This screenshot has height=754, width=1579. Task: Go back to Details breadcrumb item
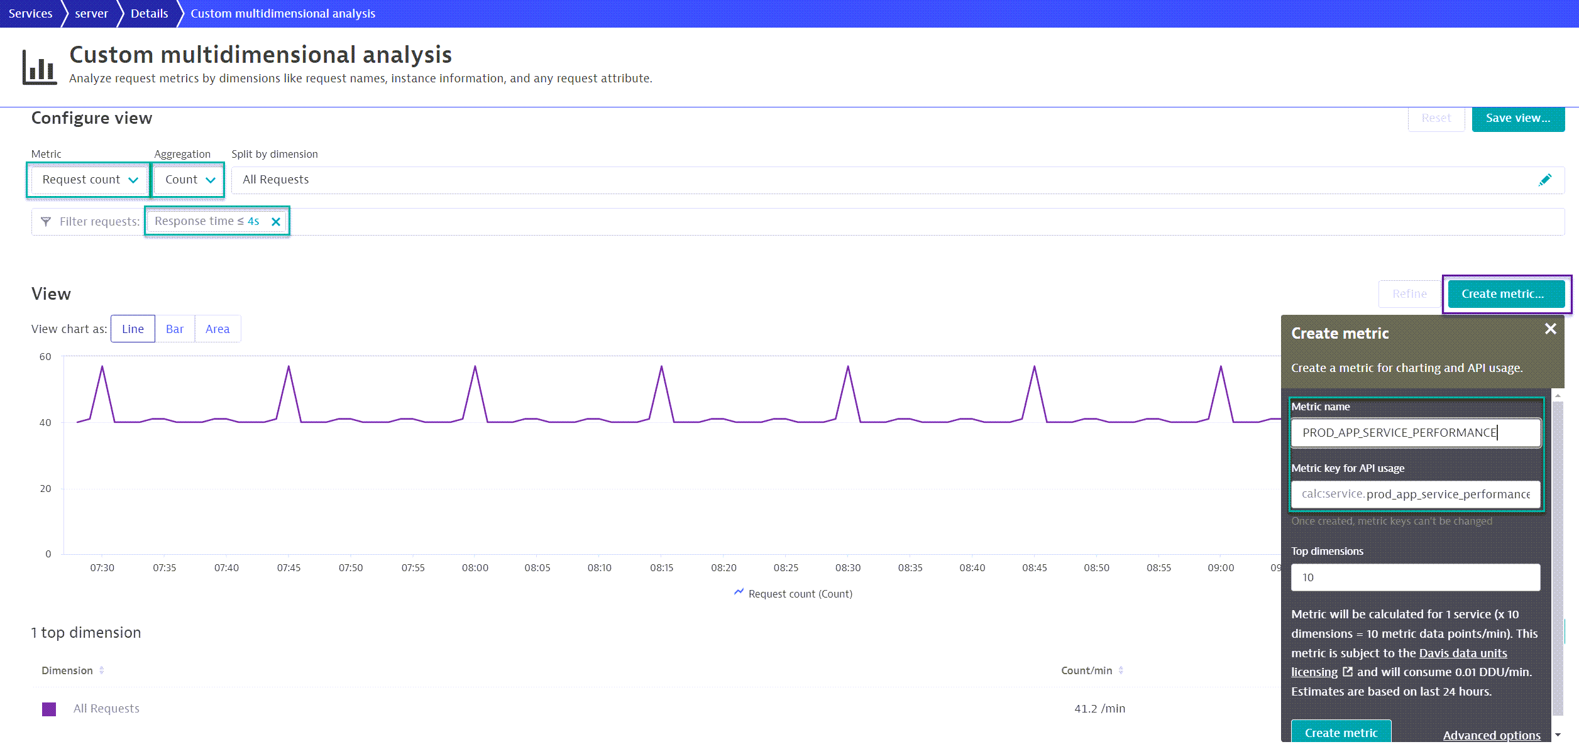click(x=149, y=13)
